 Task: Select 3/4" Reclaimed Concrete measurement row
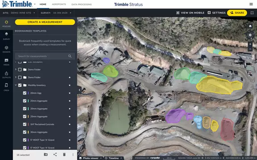click(x=45, y=124)
